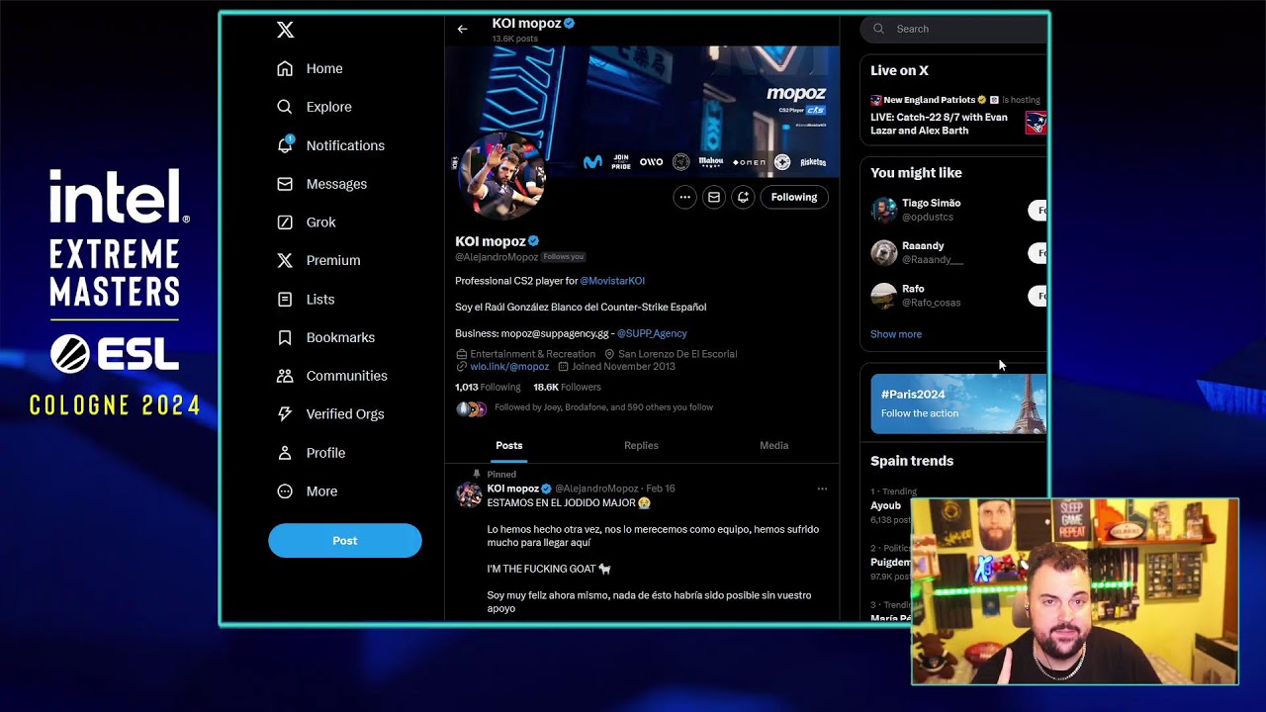Viewport: 1266px width, 712px height.
Task: Switch to the Replies tab
Action: coord(641,445)
